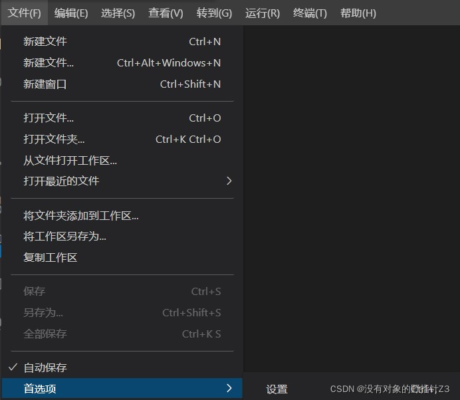Select 复制工作区 menu entry
This screenshot has width=460, height=400.
click(x=122, y=258)
